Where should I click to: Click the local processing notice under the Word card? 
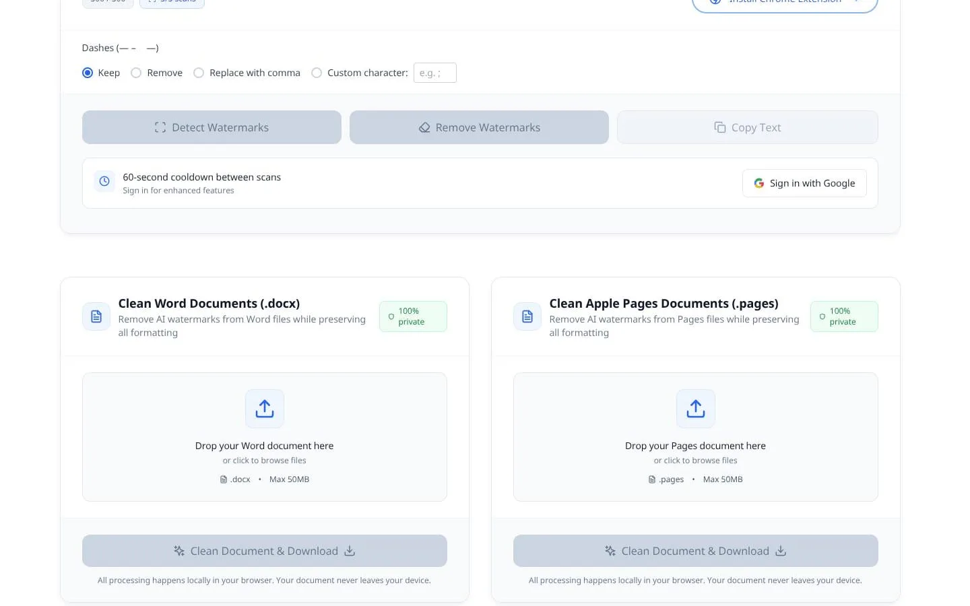coord(264,580)
